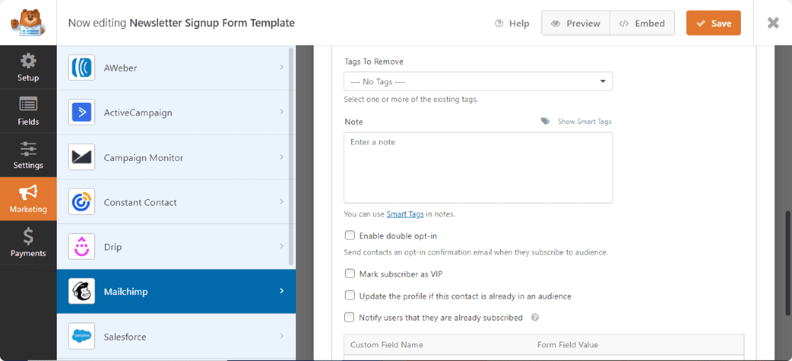Click the Embed button
This screenshot has width=792, height=361.
pyautogui.click(x=642, y=23)
